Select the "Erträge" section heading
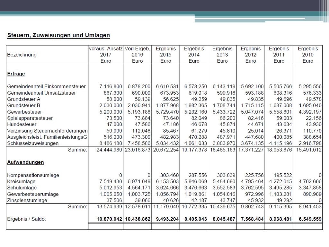 click(x=16, y=74)
